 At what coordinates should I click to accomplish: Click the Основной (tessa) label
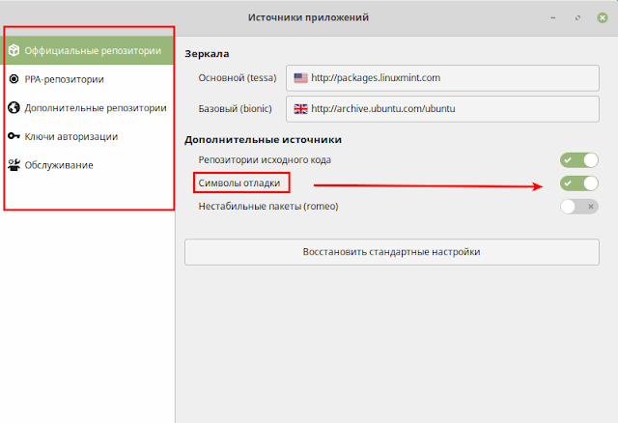pos(238,78)
